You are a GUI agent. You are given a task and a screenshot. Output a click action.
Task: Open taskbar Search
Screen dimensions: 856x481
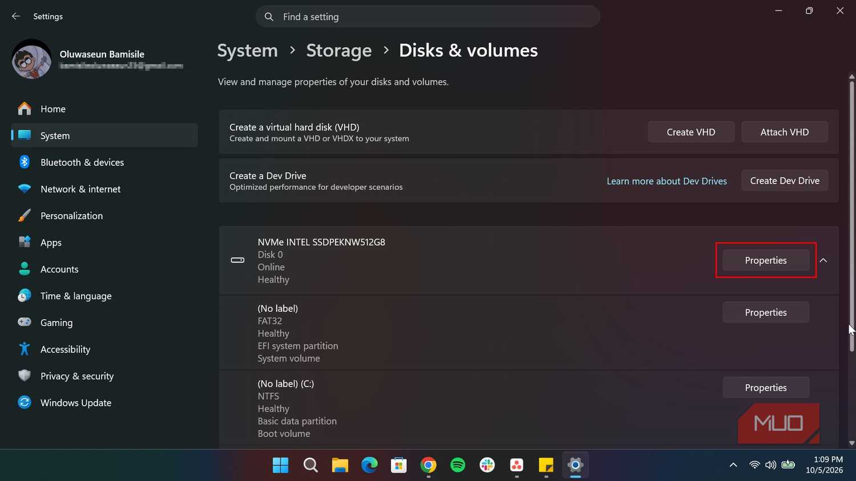310,466
